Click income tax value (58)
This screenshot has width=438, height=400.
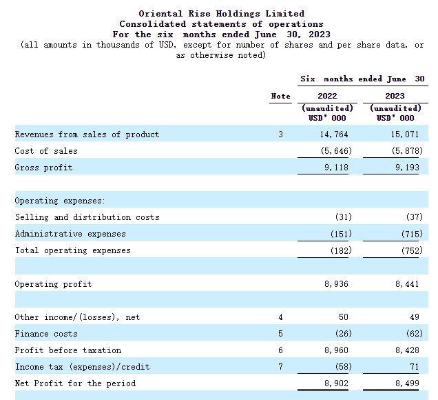point(344,367)
